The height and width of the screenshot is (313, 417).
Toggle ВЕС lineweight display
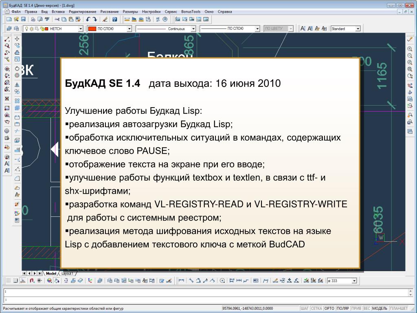tap(367, 308)
